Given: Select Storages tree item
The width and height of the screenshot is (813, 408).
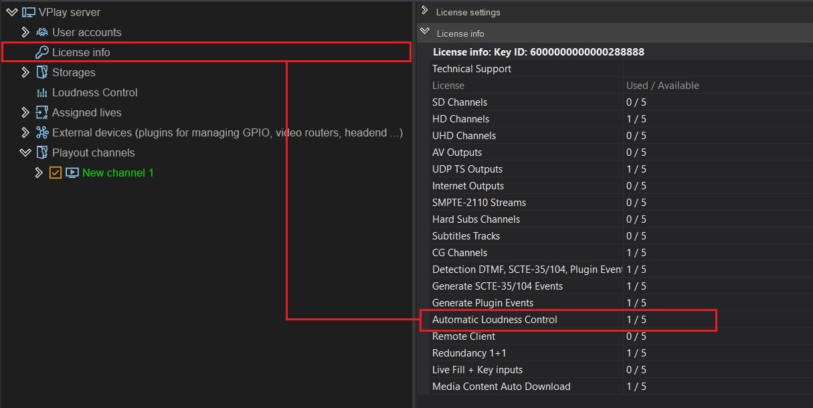Looking at the screenshot, I should 74,72.
